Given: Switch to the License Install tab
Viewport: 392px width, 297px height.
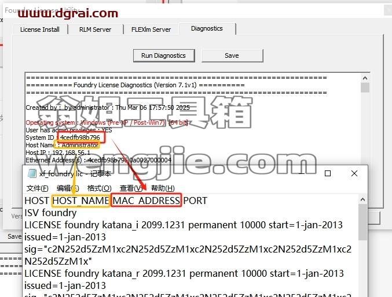Looking at the screenshot, I should click(x=40, y=29).
